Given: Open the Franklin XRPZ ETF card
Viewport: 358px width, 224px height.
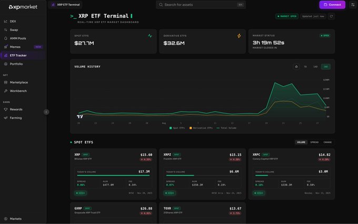Looking at the screenshot, I should coord(202,174).
